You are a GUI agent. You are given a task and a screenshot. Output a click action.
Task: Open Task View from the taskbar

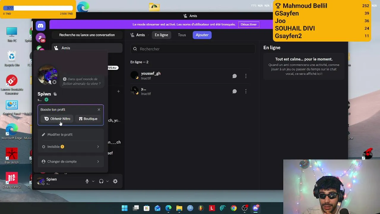[x=136, y=208]
